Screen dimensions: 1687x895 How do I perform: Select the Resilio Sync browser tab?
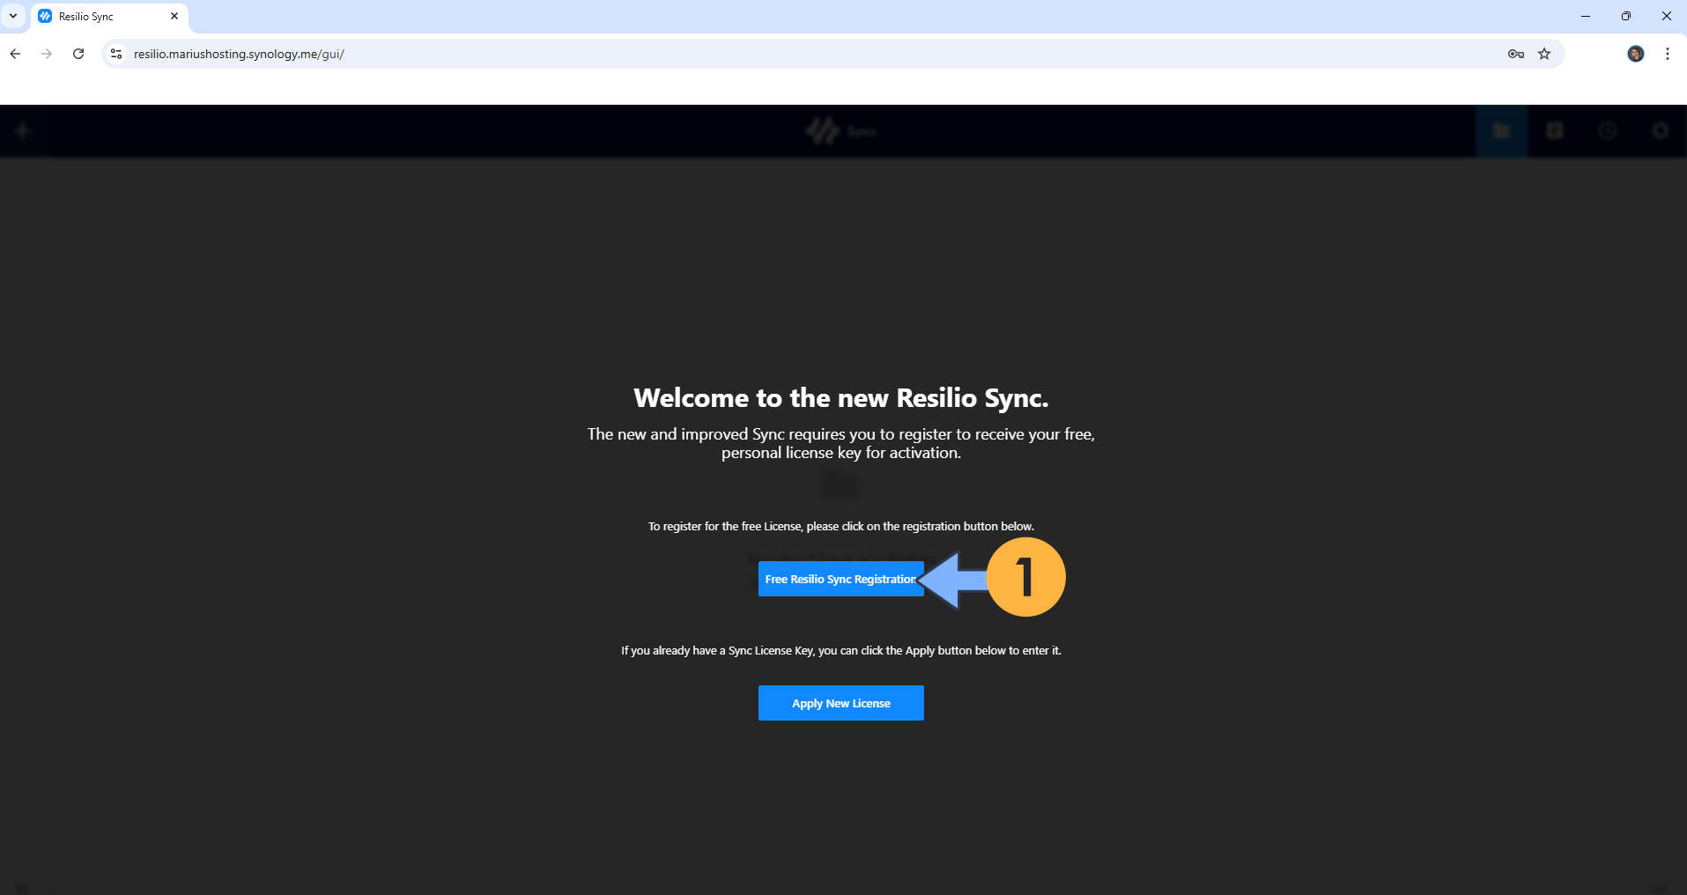[110, 17]
